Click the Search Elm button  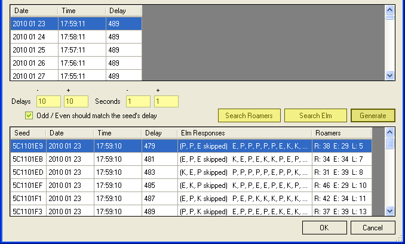click(315, 115)
